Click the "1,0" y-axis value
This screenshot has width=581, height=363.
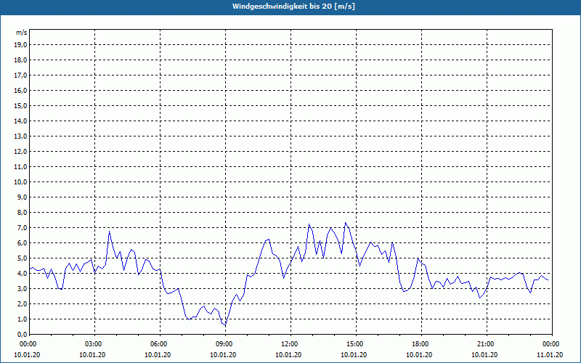coord(22,319)
